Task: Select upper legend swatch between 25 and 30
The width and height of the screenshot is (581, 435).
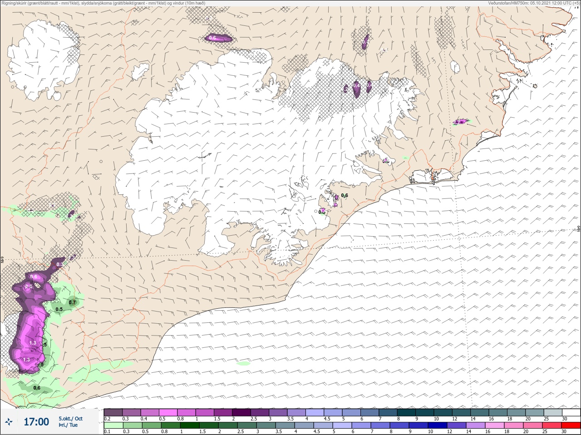Action: (x=553, y=412)
